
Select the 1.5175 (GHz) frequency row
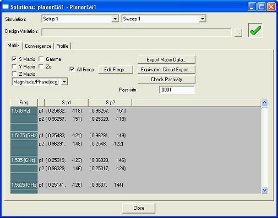24,136
